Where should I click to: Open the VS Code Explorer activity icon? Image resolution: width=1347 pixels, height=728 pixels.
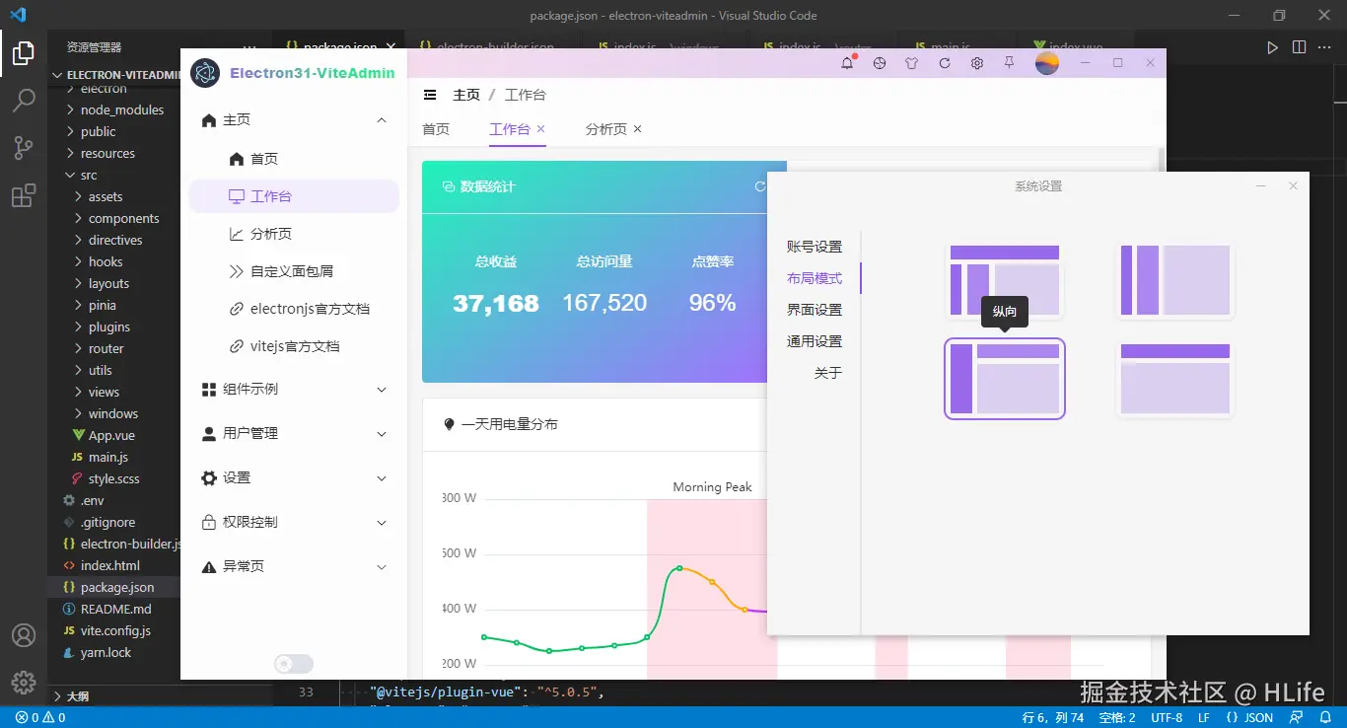coord(24,53)
